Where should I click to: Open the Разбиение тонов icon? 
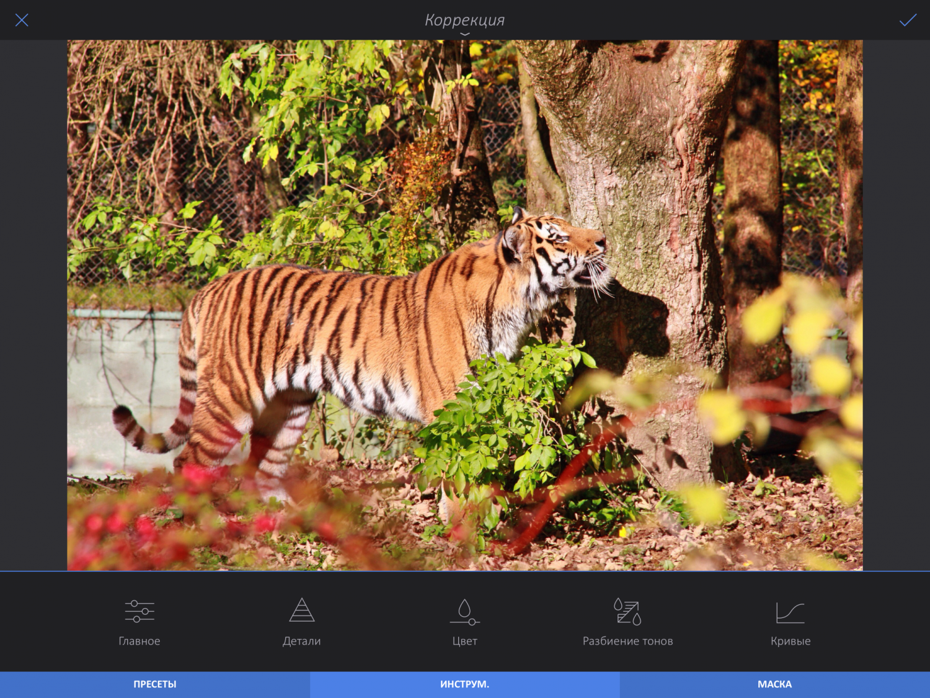click(x=627, y=611)
